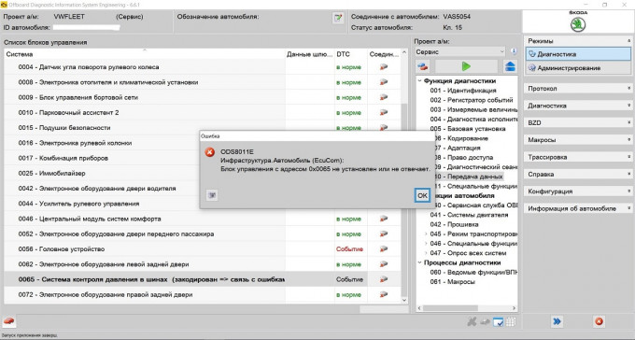This screenshot has width=635, height=340.
Task: Expand the Протокол panel
Action: pos(577,89)
